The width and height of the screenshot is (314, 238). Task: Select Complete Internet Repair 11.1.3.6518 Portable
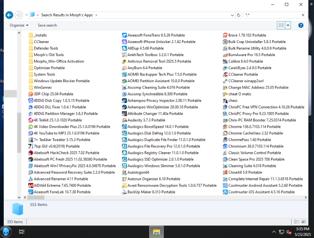tap(266, 179)
